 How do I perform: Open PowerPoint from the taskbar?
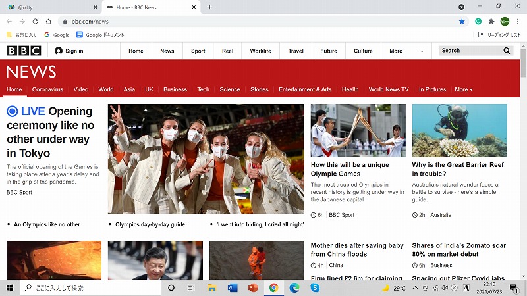(x=253, y=288)
